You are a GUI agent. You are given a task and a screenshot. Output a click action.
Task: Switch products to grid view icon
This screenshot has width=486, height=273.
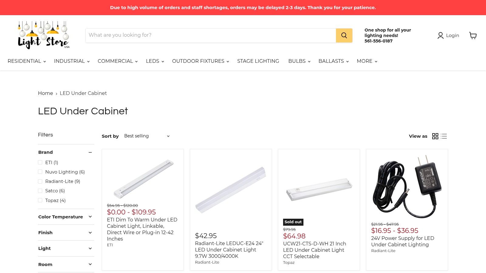[435, 136]
